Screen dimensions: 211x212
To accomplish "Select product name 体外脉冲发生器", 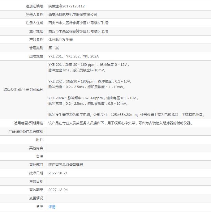I will pos(61,40).
